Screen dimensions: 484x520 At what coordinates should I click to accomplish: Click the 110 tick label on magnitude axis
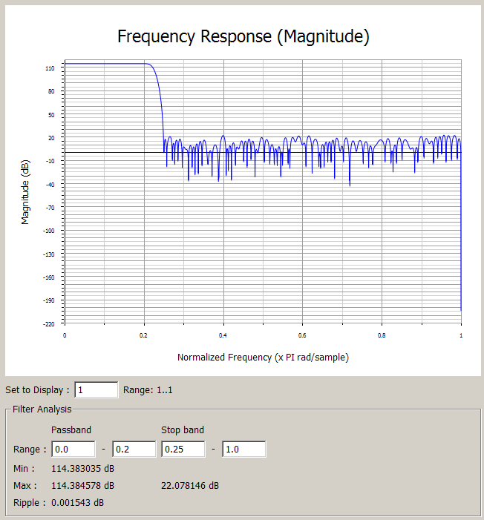coord(50,68)
